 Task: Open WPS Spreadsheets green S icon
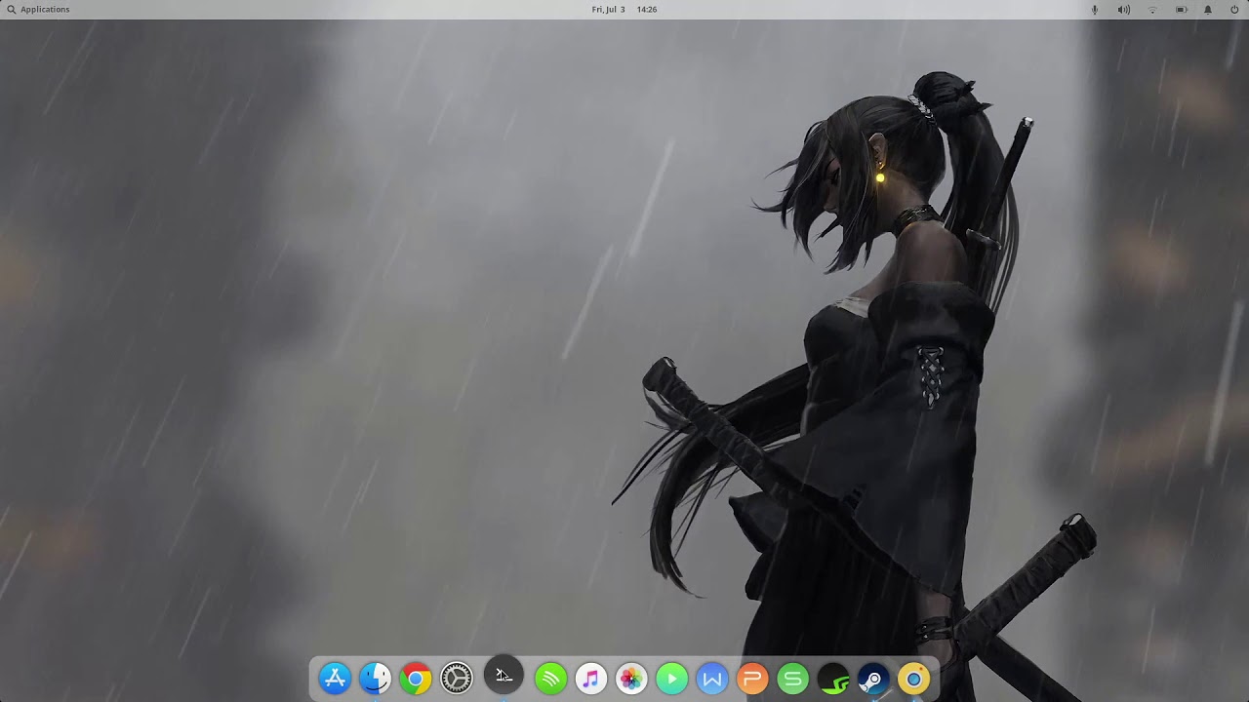pyautogui.click(x=793, y=678)
